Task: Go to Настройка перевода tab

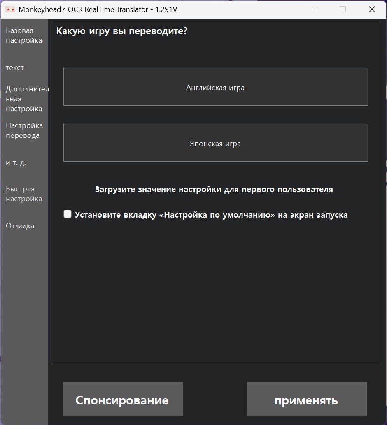Action: pyautogui.click(x=24, y=130)
